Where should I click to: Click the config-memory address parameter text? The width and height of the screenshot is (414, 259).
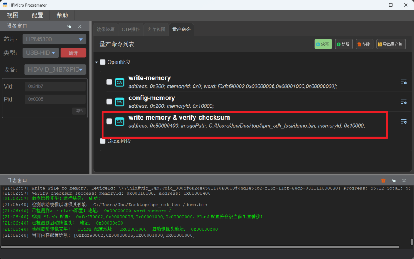(x=146, y=106)
